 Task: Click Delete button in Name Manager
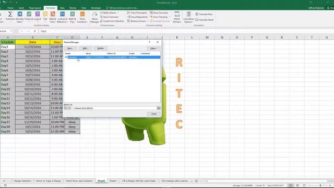coord(100,48)
